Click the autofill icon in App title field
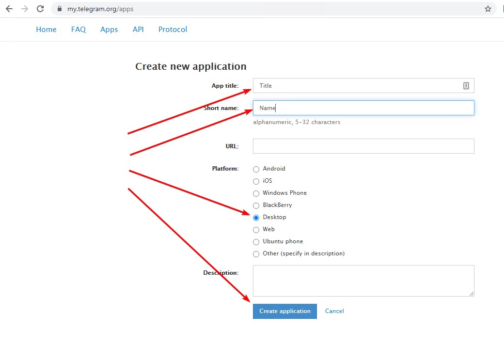 466,85
